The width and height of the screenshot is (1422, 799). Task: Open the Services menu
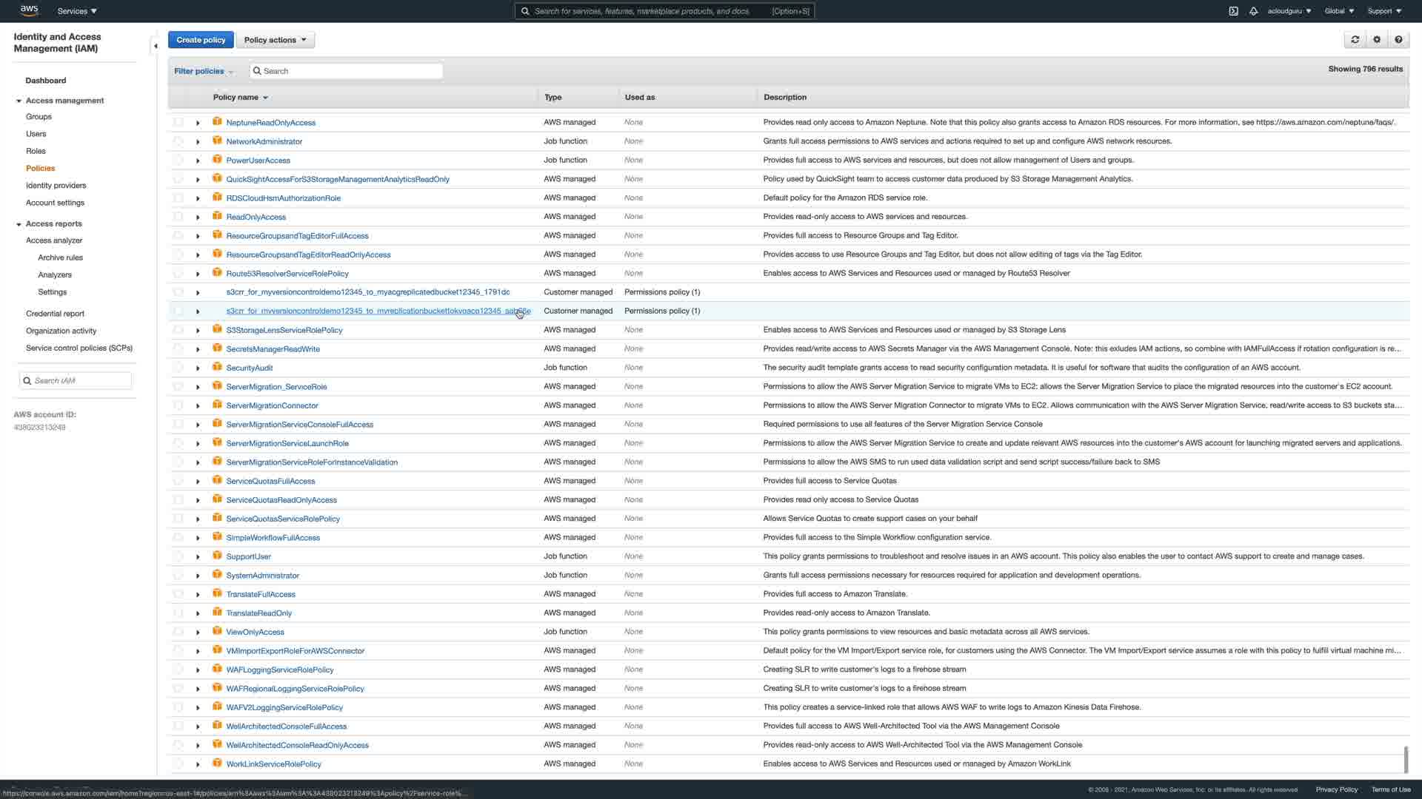(x=77, y=11)
